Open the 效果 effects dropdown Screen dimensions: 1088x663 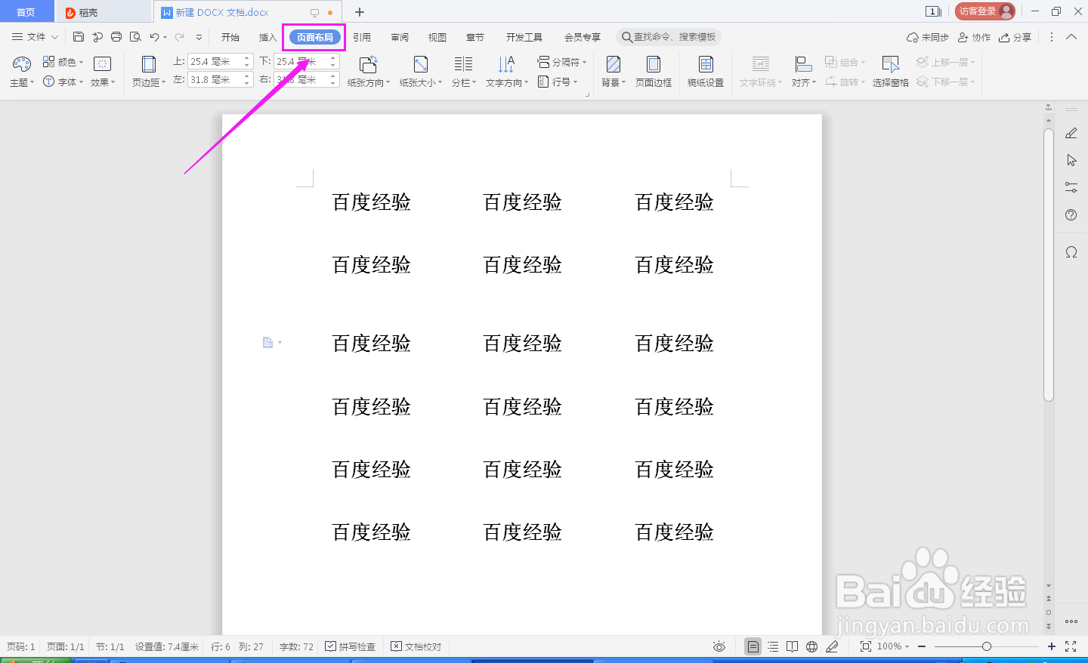103,82
